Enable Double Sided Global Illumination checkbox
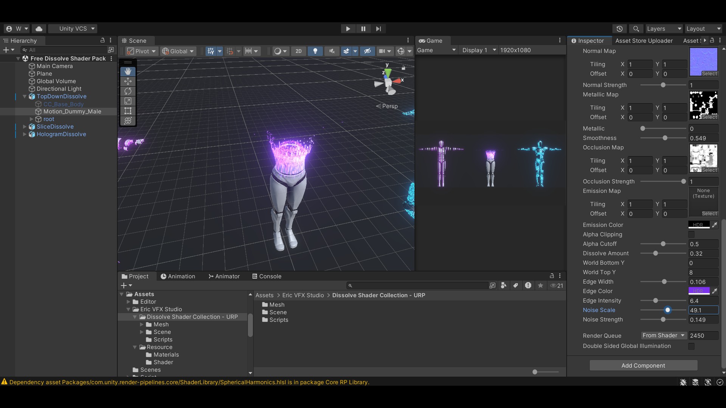 (691, 346)
